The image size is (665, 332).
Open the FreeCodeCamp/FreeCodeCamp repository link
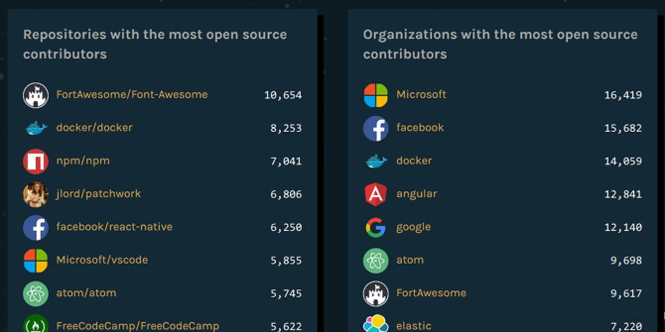coord(137,326)
